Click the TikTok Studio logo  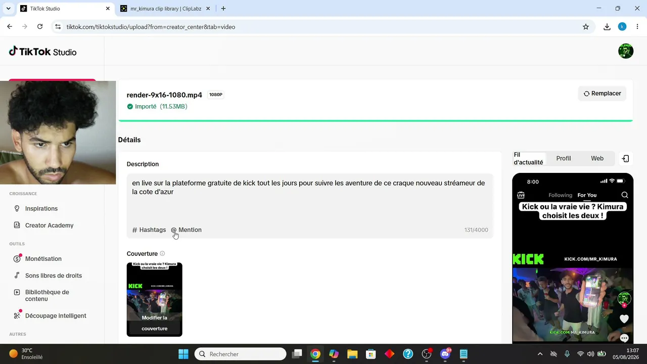coord(42,52)
